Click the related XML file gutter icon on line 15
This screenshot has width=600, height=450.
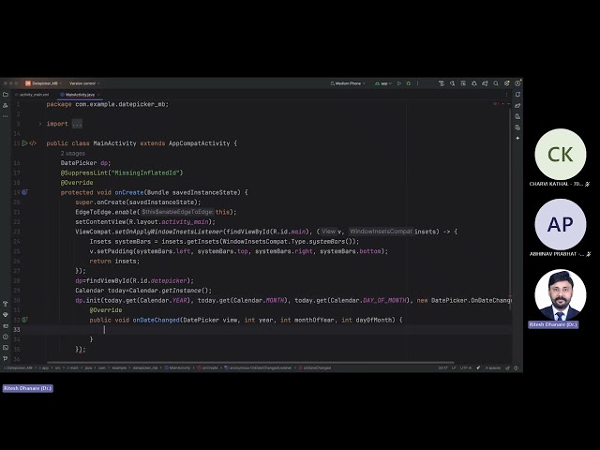[33, 143]
